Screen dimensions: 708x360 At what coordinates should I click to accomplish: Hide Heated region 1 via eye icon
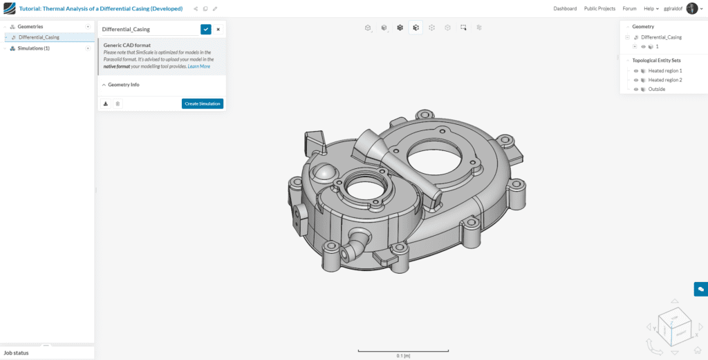(636, 71)
